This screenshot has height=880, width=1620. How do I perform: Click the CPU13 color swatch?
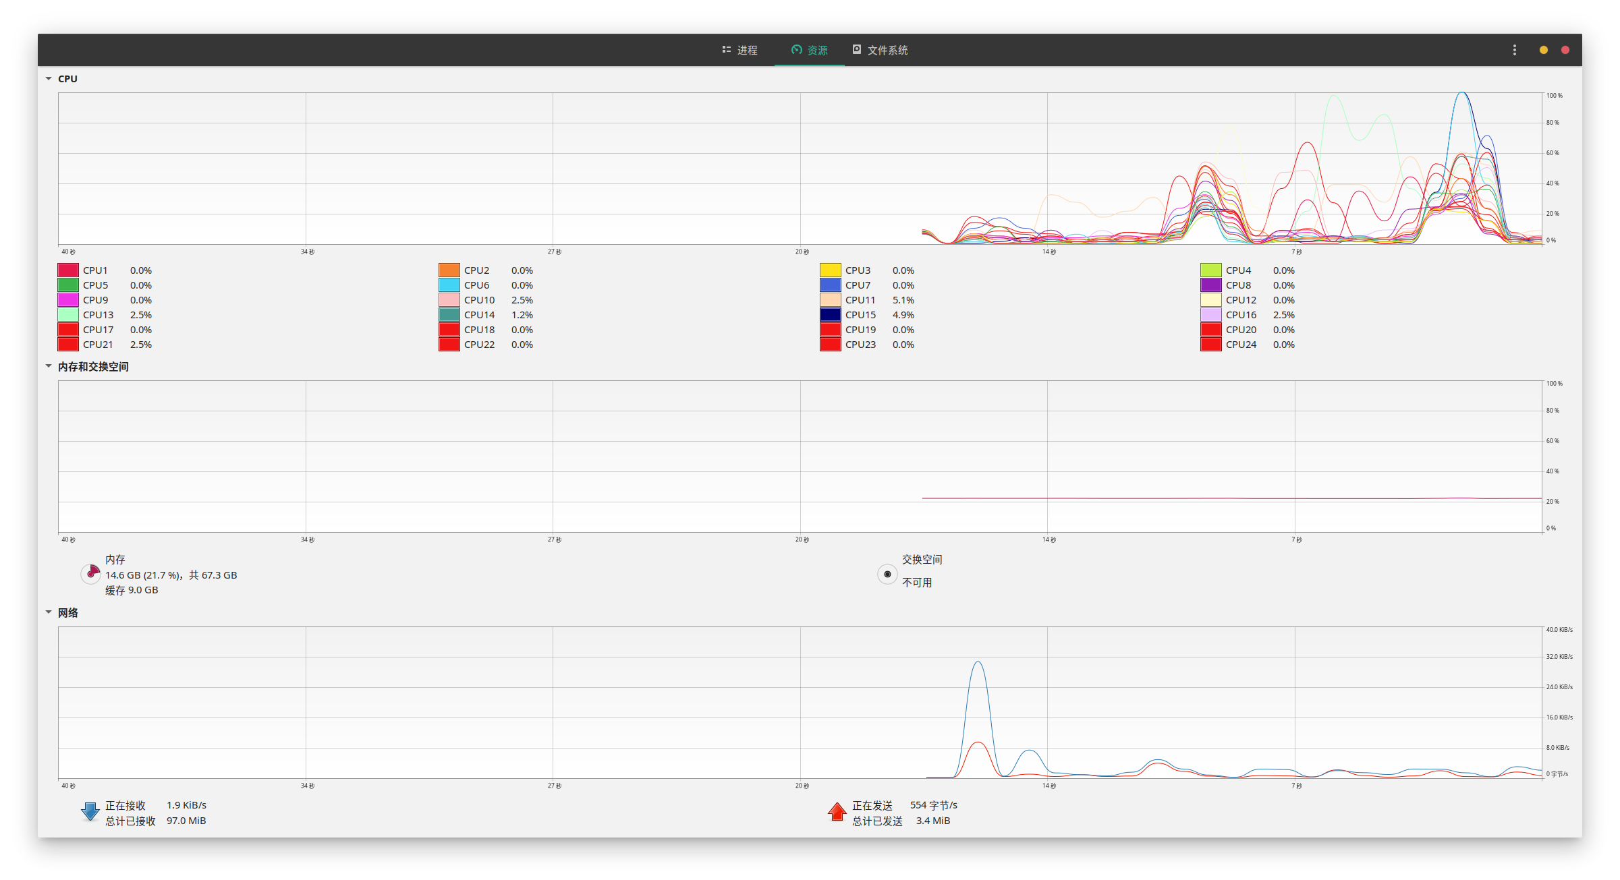67,314
